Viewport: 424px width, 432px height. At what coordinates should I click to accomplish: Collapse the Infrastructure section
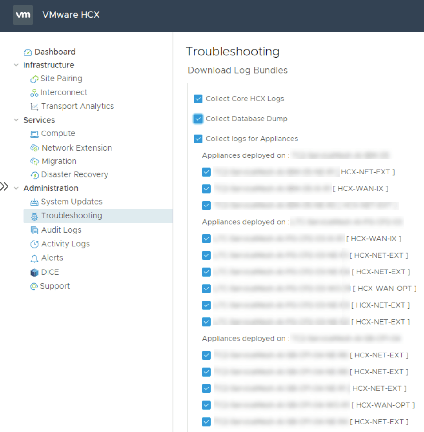pos(16,65)
